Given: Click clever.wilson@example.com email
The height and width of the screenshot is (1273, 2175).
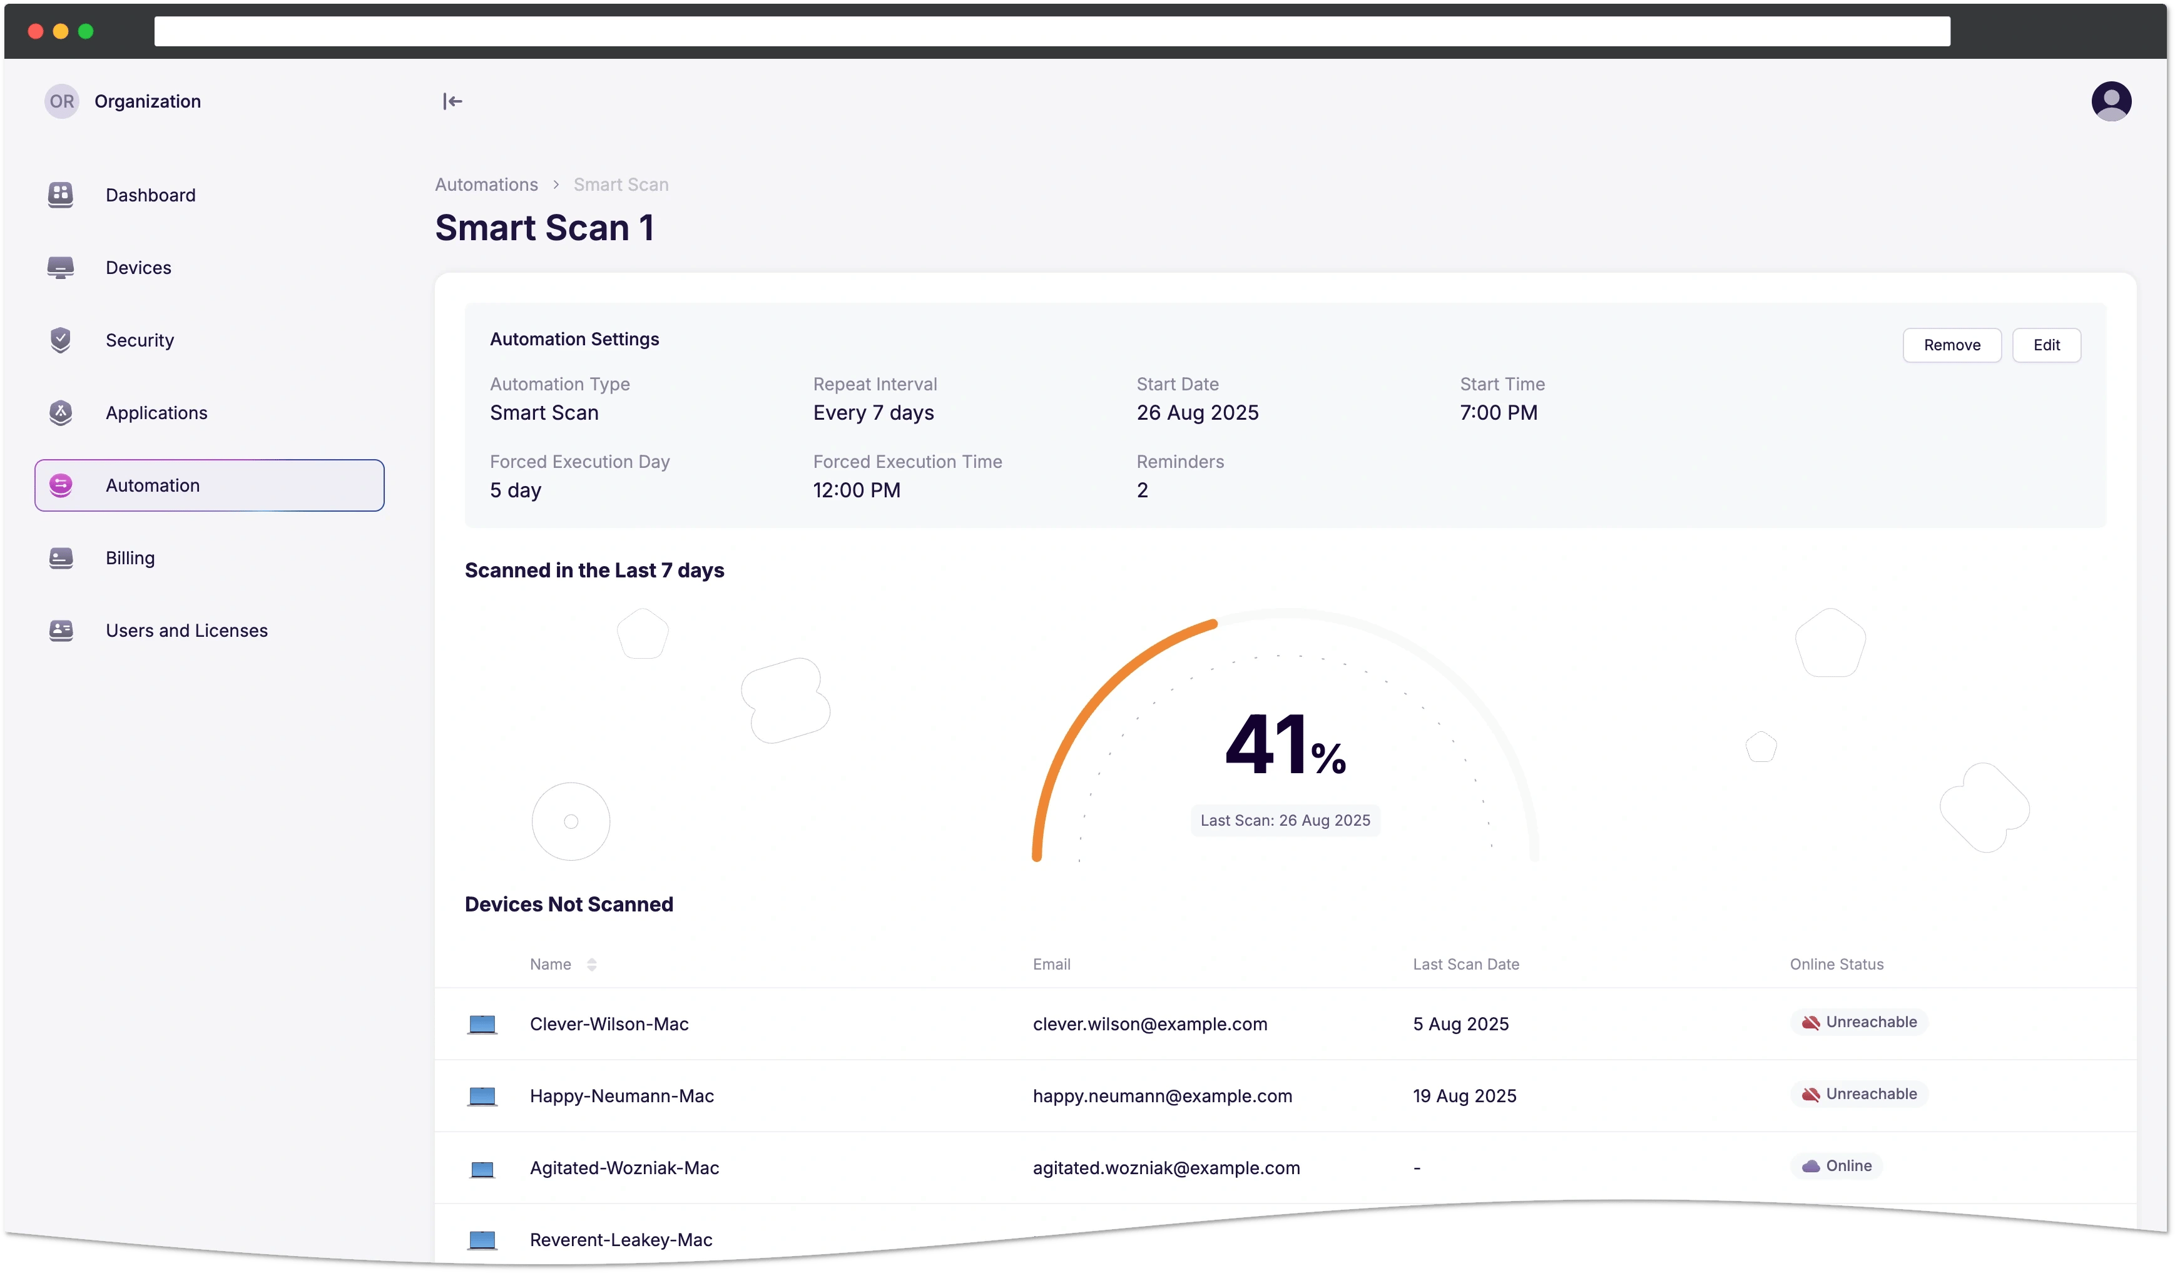Looking at the screenshot, I should coord(1149,1025).
